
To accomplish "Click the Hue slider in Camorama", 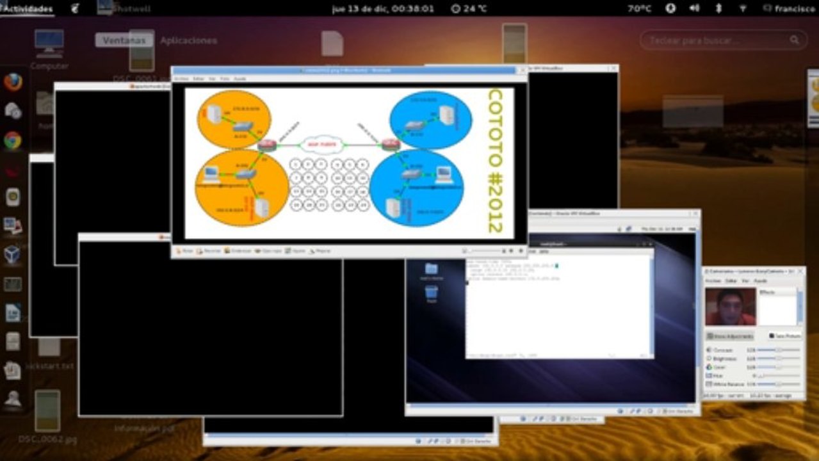I will (778, 375).
